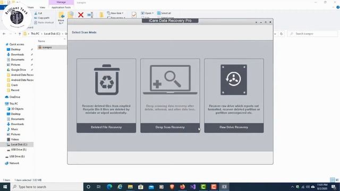Open File Explorer from the taskbar
The width and height of the screenshot is (340, 191).
coord(130,187)
